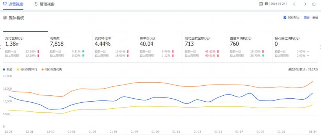Switch view to 表格
The width and height of the screenshot is (321, 135).
pos(315,18)
